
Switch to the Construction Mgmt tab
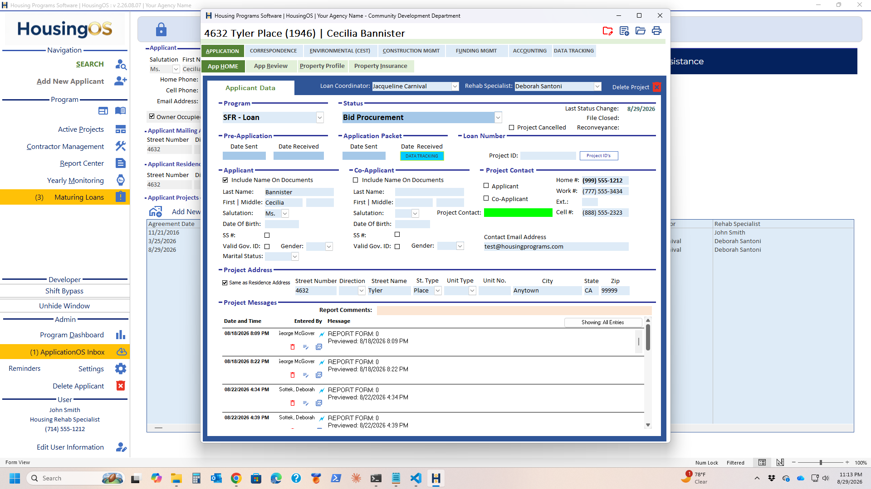(x=411, y=51)
